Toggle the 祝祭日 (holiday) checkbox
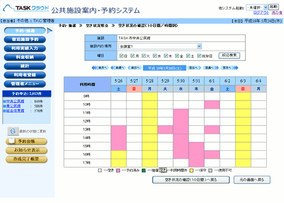This screenshot has height=203, width=284. pos(199,55)
